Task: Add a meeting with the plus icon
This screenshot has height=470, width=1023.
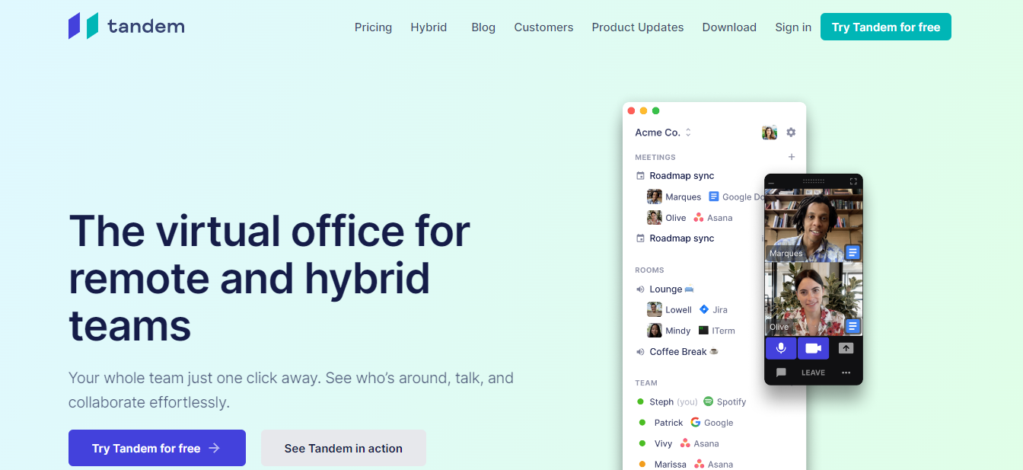Action: [792, 157]
